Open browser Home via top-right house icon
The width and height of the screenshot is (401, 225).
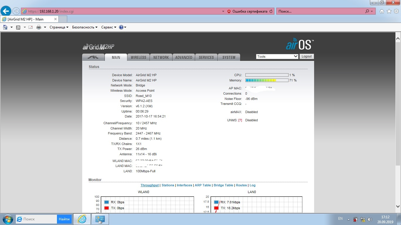coord(382,11)
